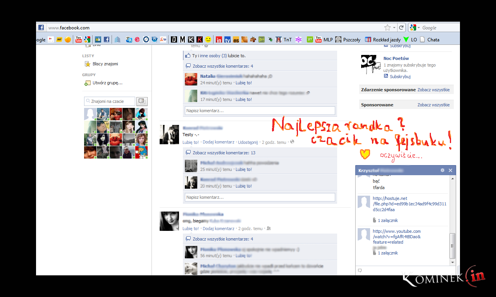The width and height of the screenshot is (496, 297).
Task: Open the Pszczoły bookmark
Action: (x=348, y=39)
